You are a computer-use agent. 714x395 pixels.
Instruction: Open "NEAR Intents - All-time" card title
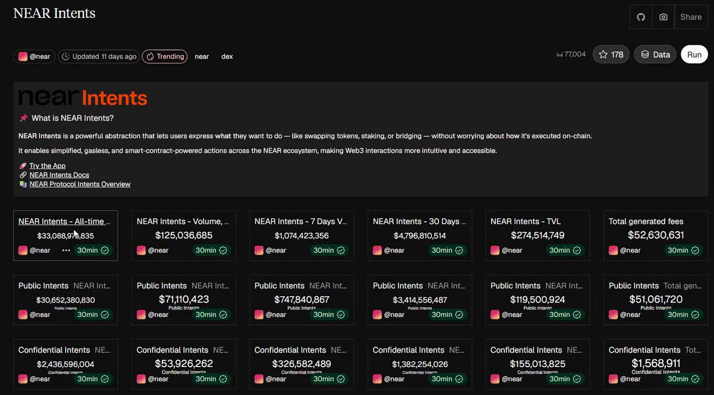point(65,221)
